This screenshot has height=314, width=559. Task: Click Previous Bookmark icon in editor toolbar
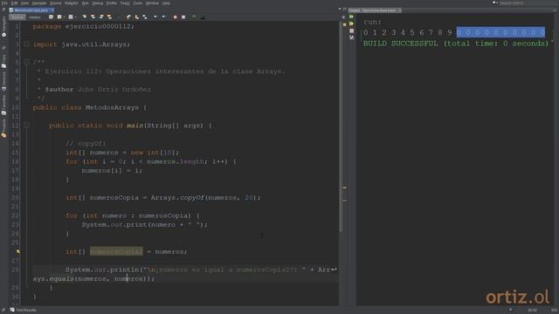click(x=128, y=17)
